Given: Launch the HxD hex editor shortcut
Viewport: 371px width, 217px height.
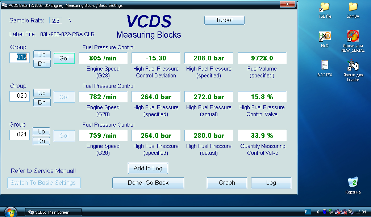Looking at the screenshot, I should tap(325, 39).
